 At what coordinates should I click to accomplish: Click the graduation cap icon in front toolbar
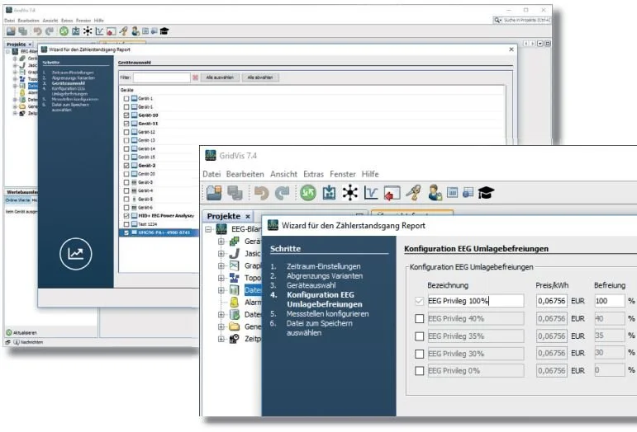(486, 192)
